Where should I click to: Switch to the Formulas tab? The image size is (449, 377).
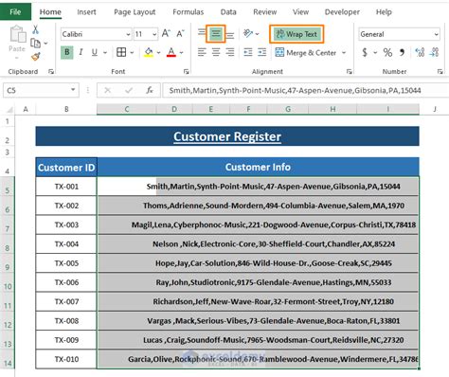pos(189,12)
